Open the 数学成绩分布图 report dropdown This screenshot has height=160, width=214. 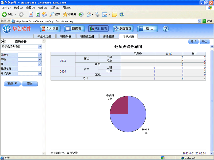pos(40,47)
